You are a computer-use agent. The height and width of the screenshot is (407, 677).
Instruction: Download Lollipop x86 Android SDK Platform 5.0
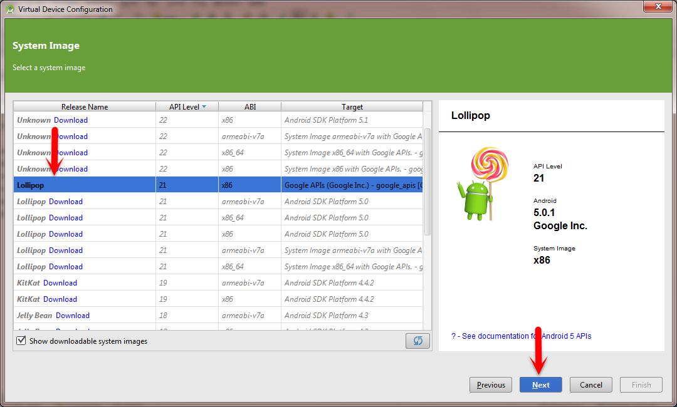[66, 234]
